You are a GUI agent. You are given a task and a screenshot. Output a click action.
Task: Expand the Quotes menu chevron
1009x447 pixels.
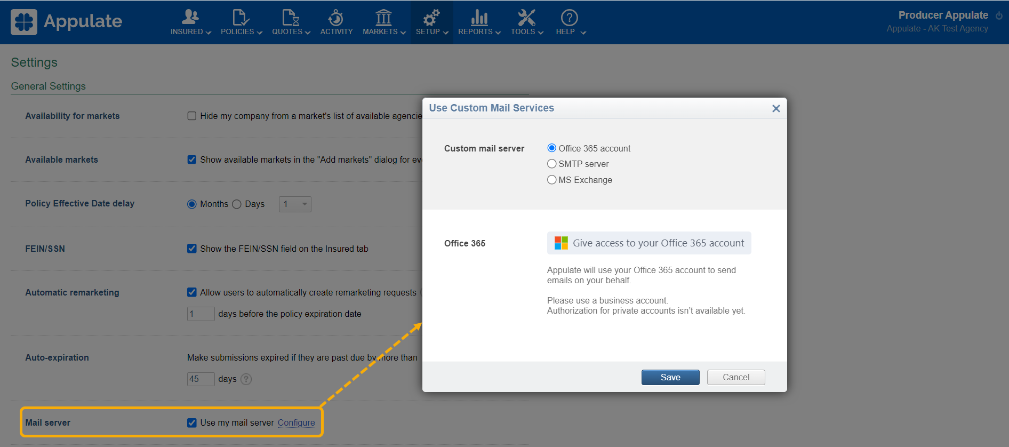point(308,33)
